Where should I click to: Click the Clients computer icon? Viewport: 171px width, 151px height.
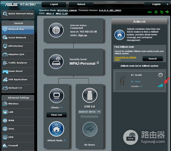click(56, 95)
